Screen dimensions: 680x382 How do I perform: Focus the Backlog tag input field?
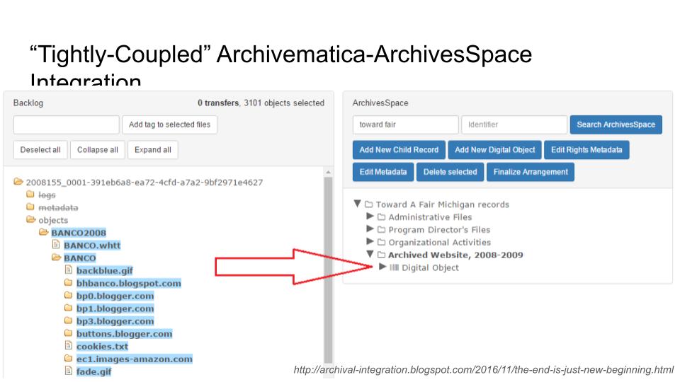coord(67,125)
